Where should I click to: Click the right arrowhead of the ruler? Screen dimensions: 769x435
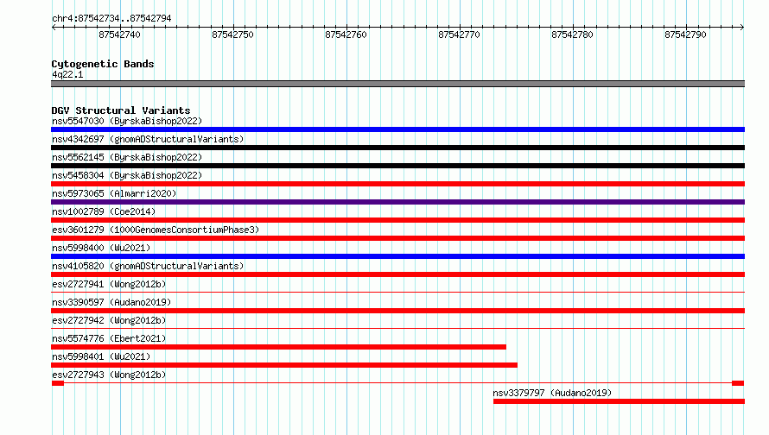pos(742,27)
